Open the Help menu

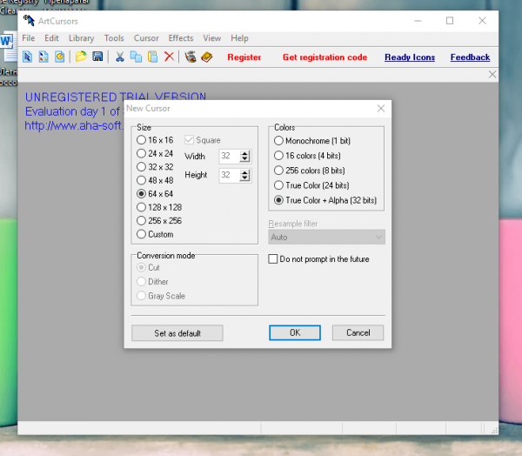239,38
